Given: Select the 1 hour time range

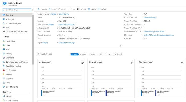Looking at the screenshot, I should pos(75,54).
